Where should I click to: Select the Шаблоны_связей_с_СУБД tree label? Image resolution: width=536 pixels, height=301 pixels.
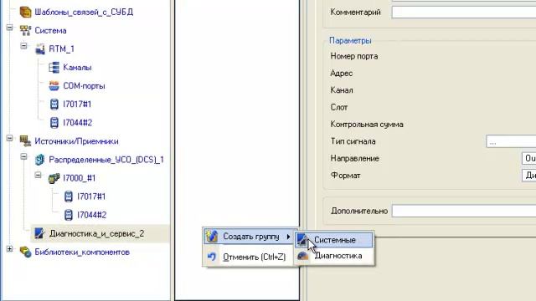pyautogui.click(x=84, y=13)
